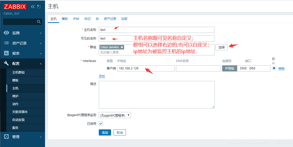
Task: Open 关联项事件 in sidebar menu
Action: point(26,112)
